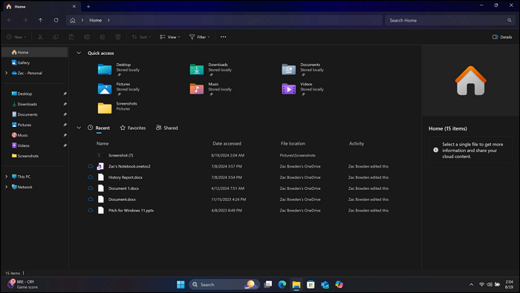Click the Rename toolbar icon

(x=87, y=37)
